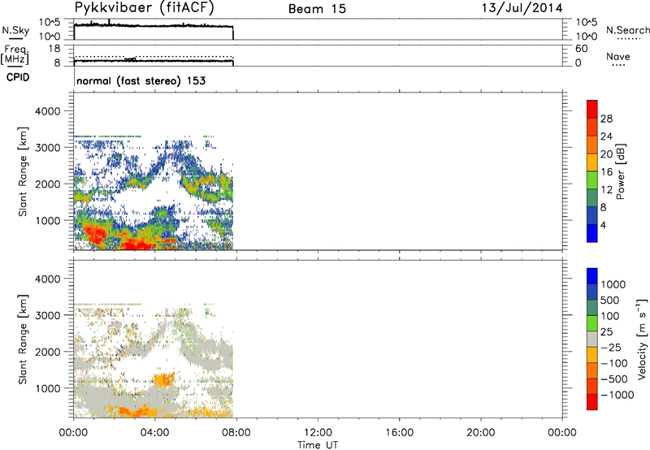The height and width of the screenshot is (450, 650).
Task: Click the '12' Power colorbar tick
Action: [x=606, y=190]
